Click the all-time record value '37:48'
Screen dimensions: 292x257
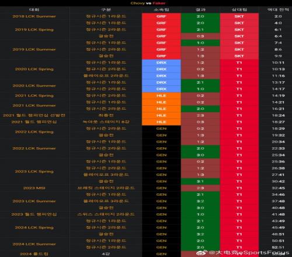[x=278, y=201]
